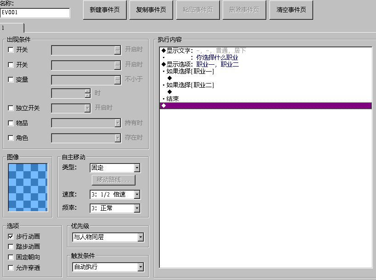This screenshot has width=376, height=280.
Task: Enable the 踏步动画 option
Action: pyautogui.click(x=11, y=246)
